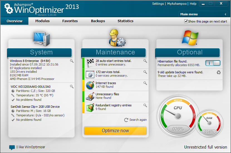The width and height of the screenshot is (231, 153).
Task: Click the Maintenance worker with gear icon
Action: 117,38
